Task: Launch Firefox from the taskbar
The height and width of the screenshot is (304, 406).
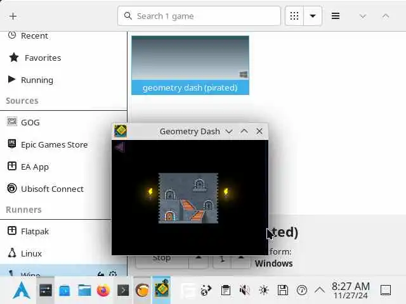Action: tap(103, 290)
